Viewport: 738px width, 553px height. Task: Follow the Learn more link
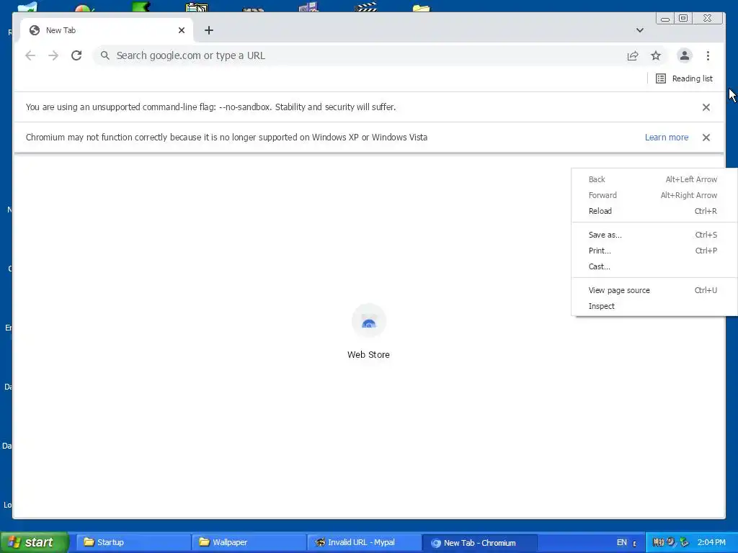[x=667, y=138]
